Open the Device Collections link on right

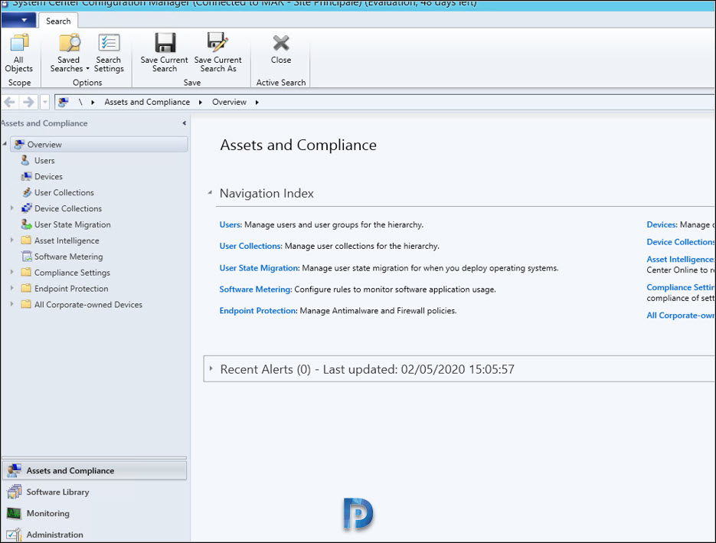pyautogui.click(x=680, y=242)
